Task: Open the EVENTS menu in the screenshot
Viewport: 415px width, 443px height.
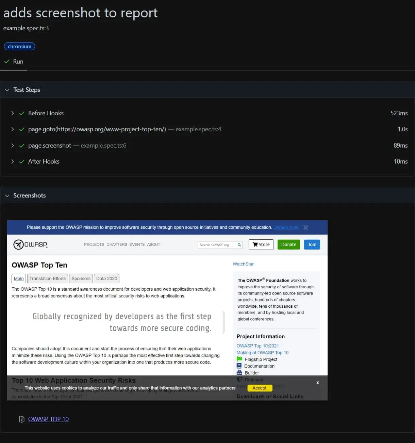Action: [x=137, y=244]
